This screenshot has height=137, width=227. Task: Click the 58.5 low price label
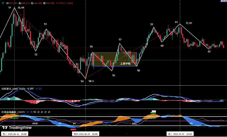coord(91,81)
